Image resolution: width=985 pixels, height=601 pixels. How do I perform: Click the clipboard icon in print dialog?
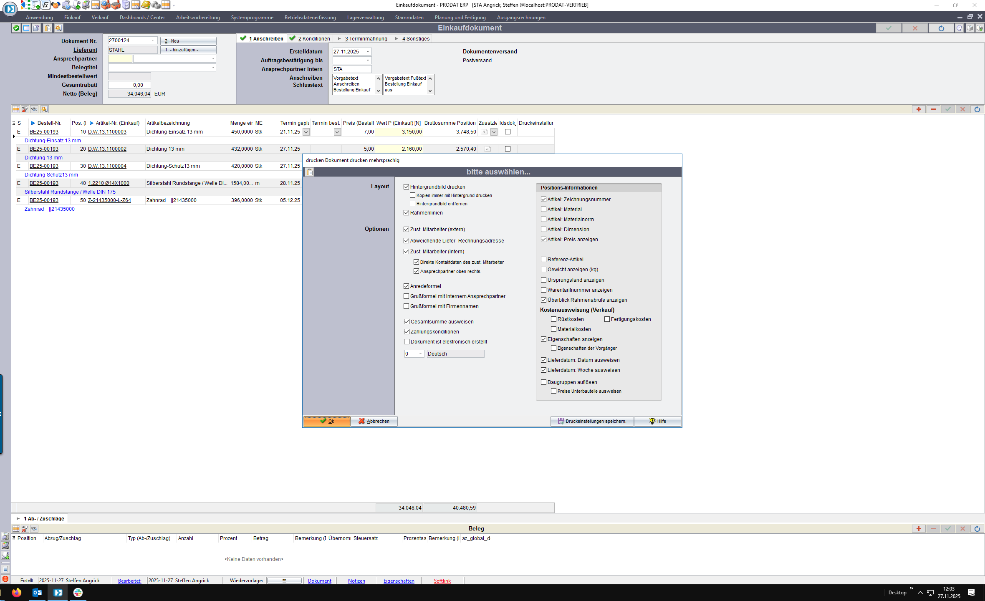click(x=309, y=172)
